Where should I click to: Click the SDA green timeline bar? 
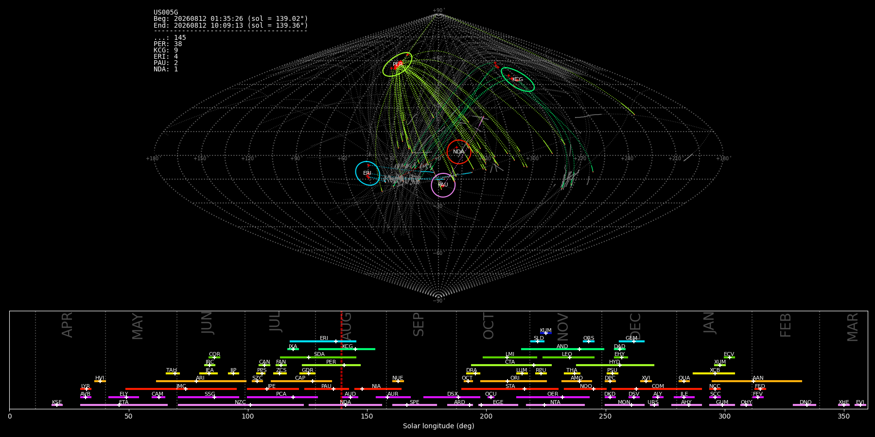[318, 357]
